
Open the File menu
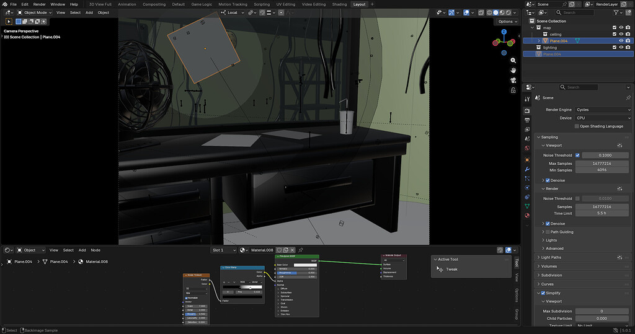[14, 4]
